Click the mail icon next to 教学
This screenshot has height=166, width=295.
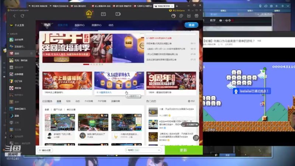pos(221,20)
